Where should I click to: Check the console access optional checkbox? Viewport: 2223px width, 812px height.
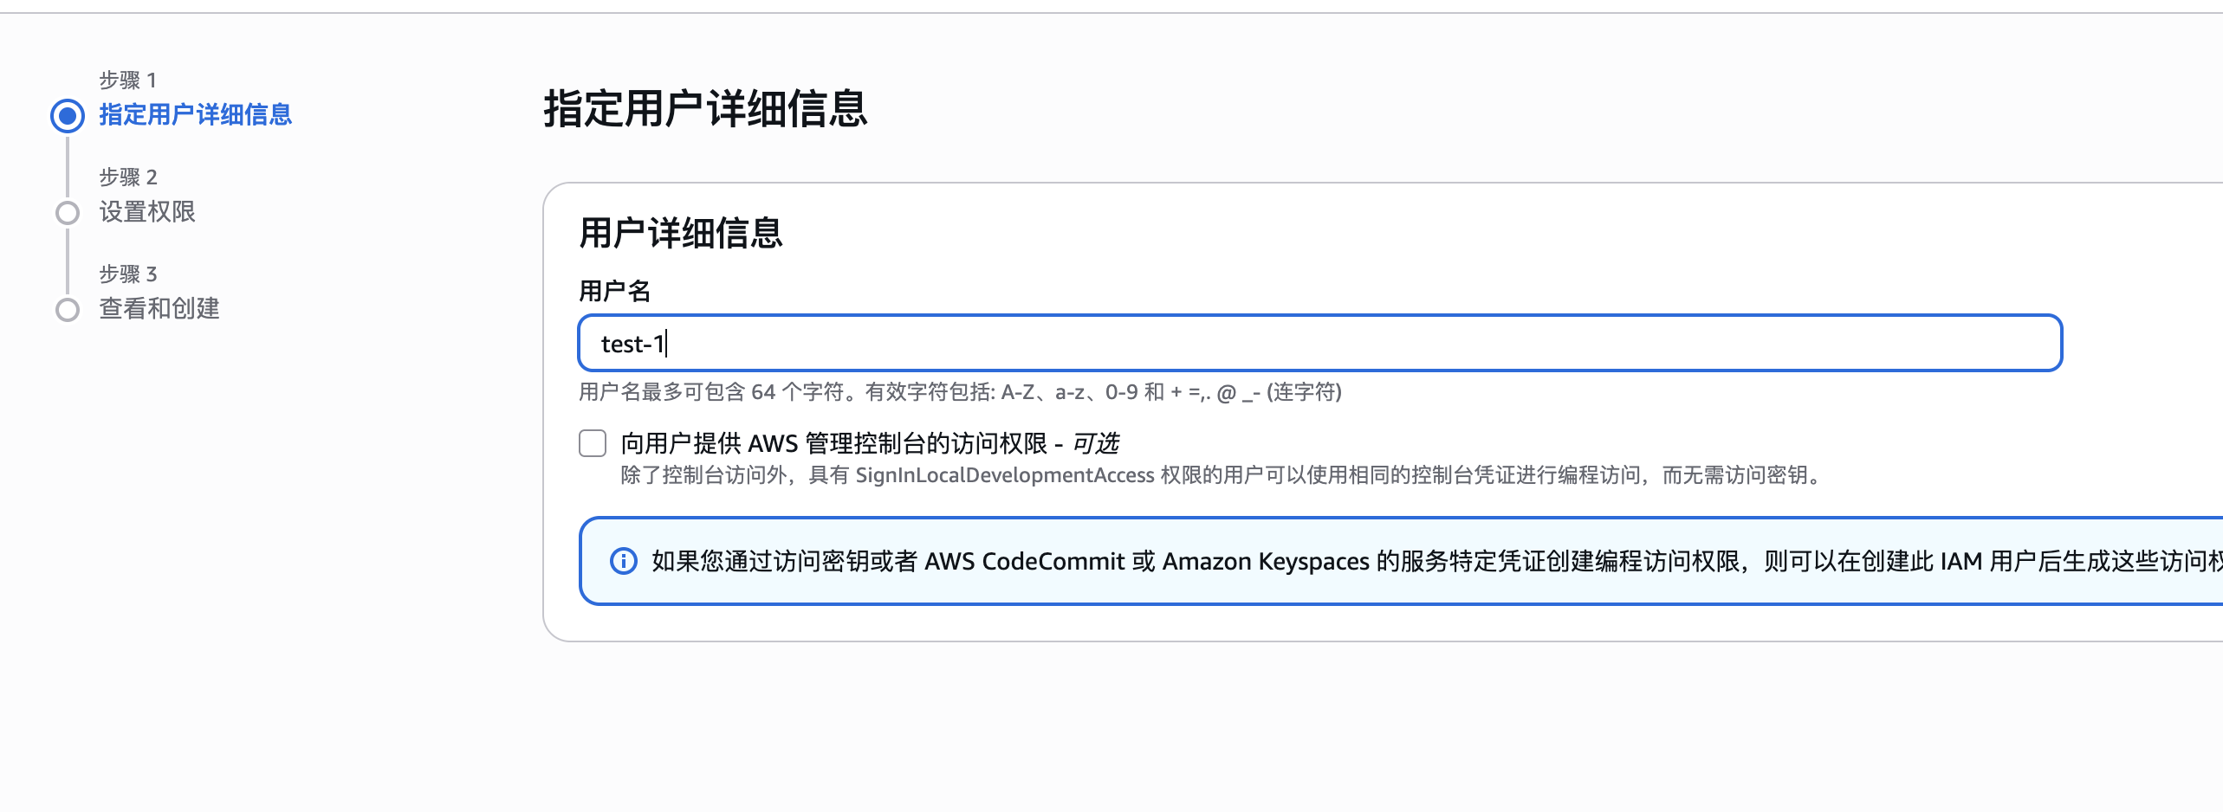coord(593,443)
